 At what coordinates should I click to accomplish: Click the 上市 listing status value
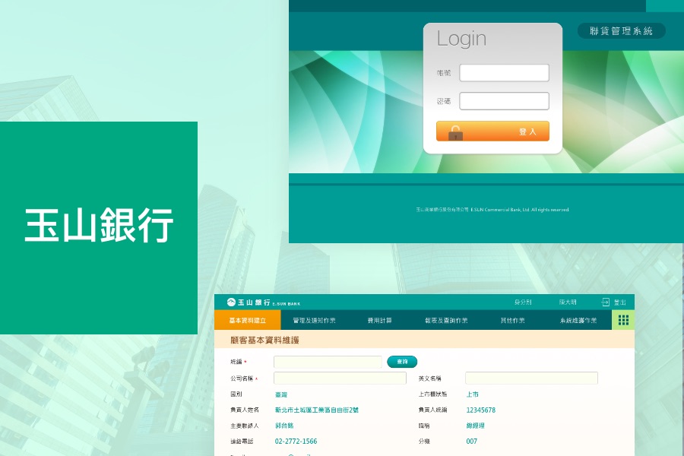coord(473,394)
